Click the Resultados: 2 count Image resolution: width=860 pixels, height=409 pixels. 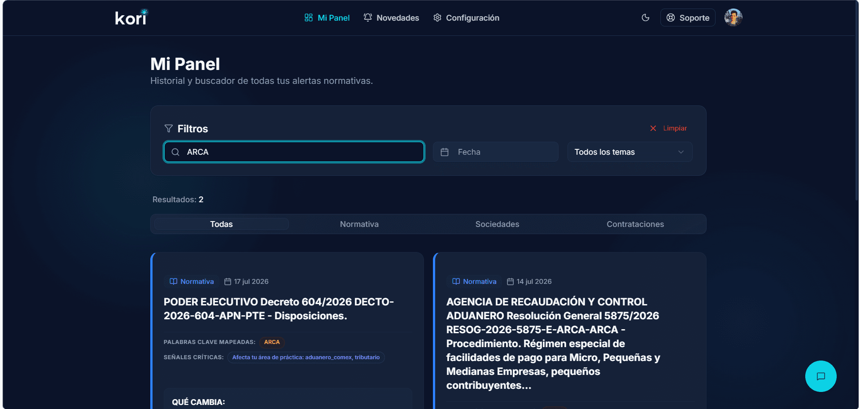point(178,200)
